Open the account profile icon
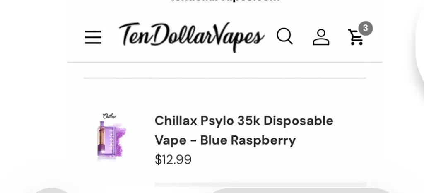This screenshot has height=193, width=424. click(321, 37)
